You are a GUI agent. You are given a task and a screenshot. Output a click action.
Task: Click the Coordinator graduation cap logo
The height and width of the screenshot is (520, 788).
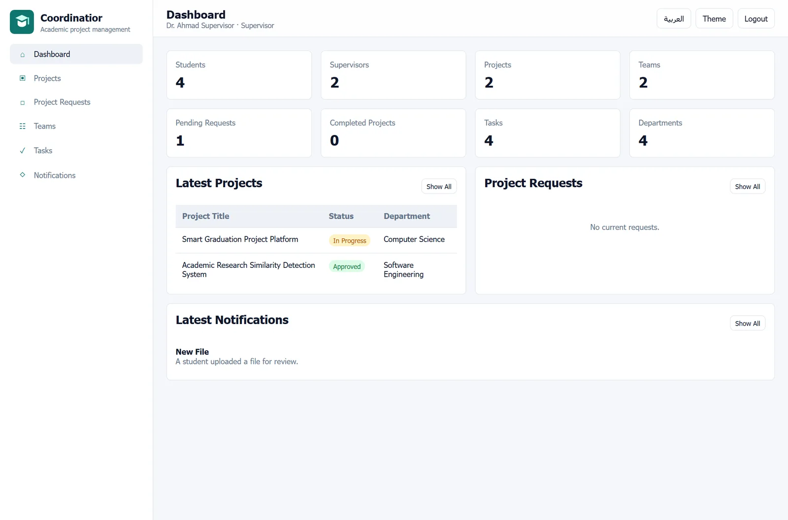coord(22,22)
